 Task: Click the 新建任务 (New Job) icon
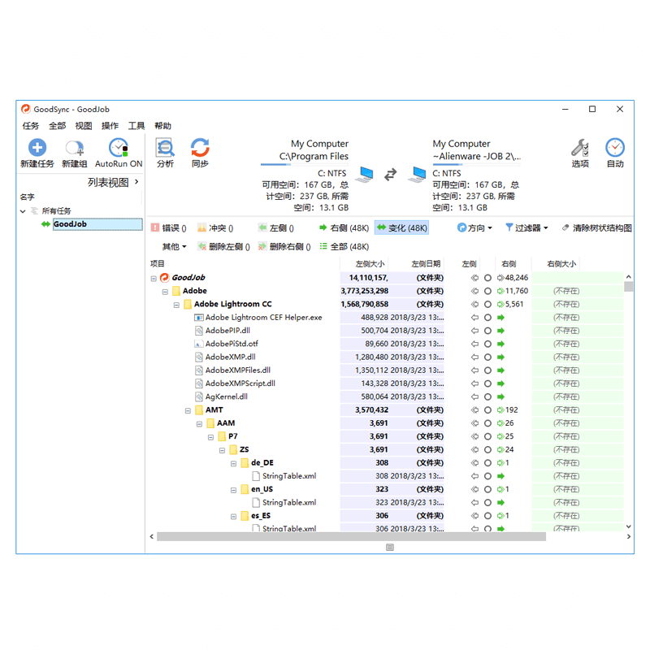(x=37, y=148)
